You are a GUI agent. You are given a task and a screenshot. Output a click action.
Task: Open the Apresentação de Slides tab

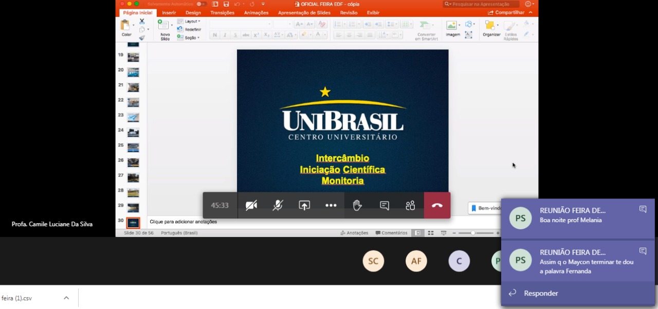[304, 13]
